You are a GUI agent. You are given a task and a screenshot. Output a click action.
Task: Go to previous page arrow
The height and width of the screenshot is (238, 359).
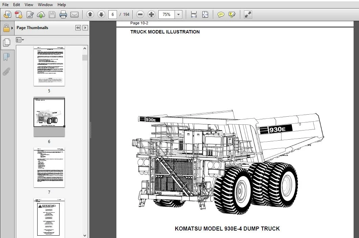click(90, 15)
